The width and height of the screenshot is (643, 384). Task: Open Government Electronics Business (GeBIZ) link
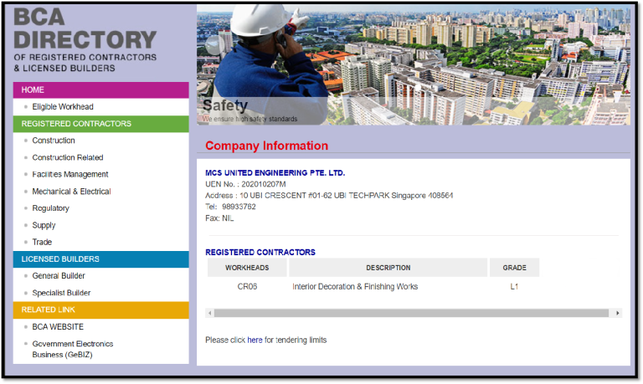tap(72, 349)
